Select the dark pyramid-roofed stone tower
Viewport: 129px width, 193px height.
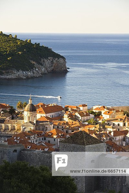tap(83, 142)
